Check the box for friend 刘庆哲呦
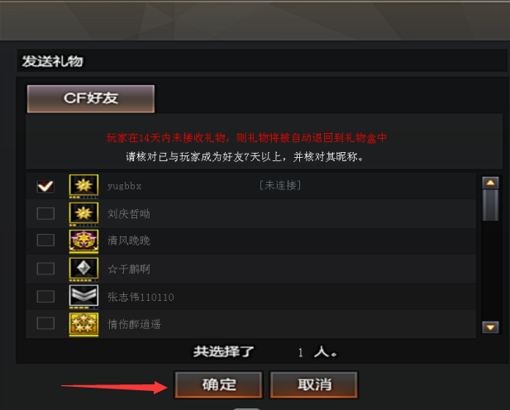Image resolution: width=510 pixels, height=410 pixels. [x=45, y=214]
